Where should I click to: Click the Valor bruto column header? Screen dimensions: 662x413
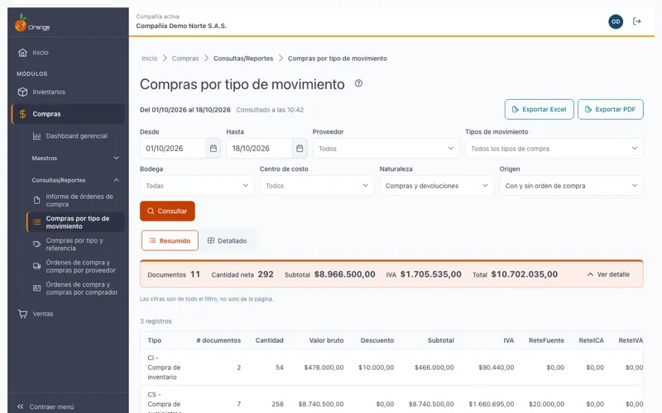[x=326, y=340]
